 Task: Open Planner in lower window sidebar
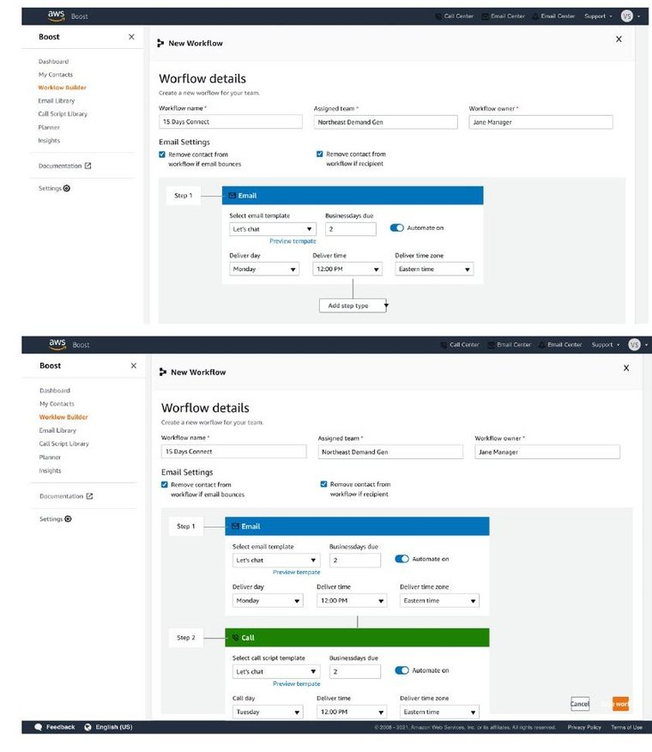click(50, 457)
